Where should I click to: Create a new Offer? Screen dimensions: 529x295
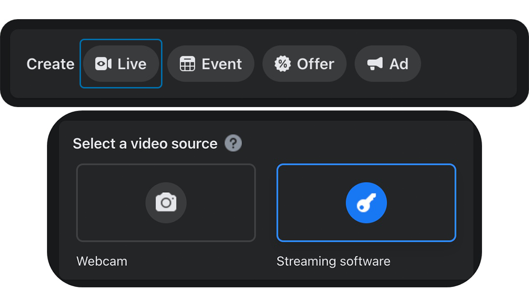304,64
